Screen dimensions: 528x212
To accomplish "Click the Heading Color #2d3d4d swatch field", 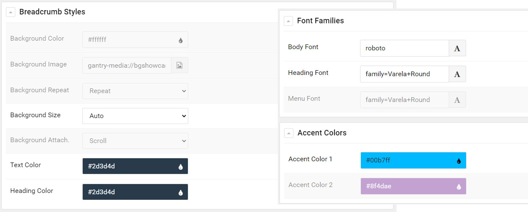I will pyautogui.click(x=135, y=192).
